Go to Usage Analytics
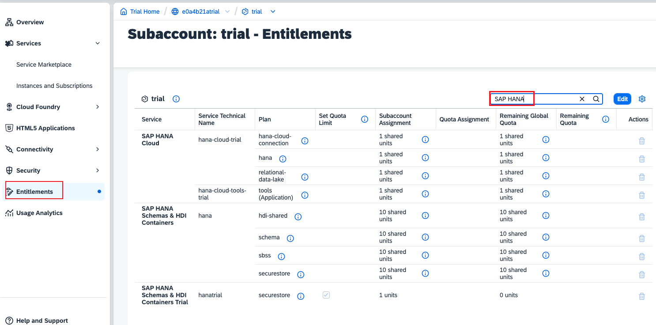This screenshot has height=325, width=656. click(x=39, y=213)
